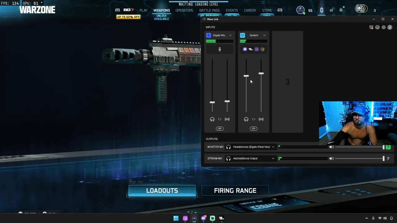Viewport: 397px width, 223px height.
Task: Click the Chrome icon in System channel
Action: pos(262,49)
